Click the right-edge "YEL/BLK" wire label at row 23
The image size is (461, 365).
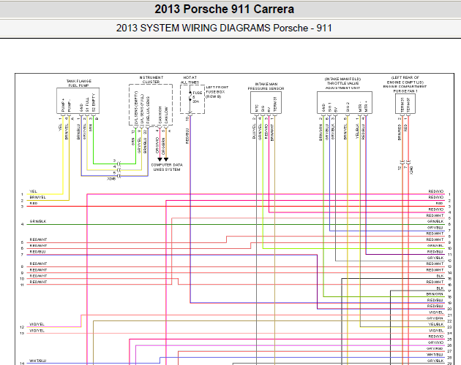click(435, 324)
